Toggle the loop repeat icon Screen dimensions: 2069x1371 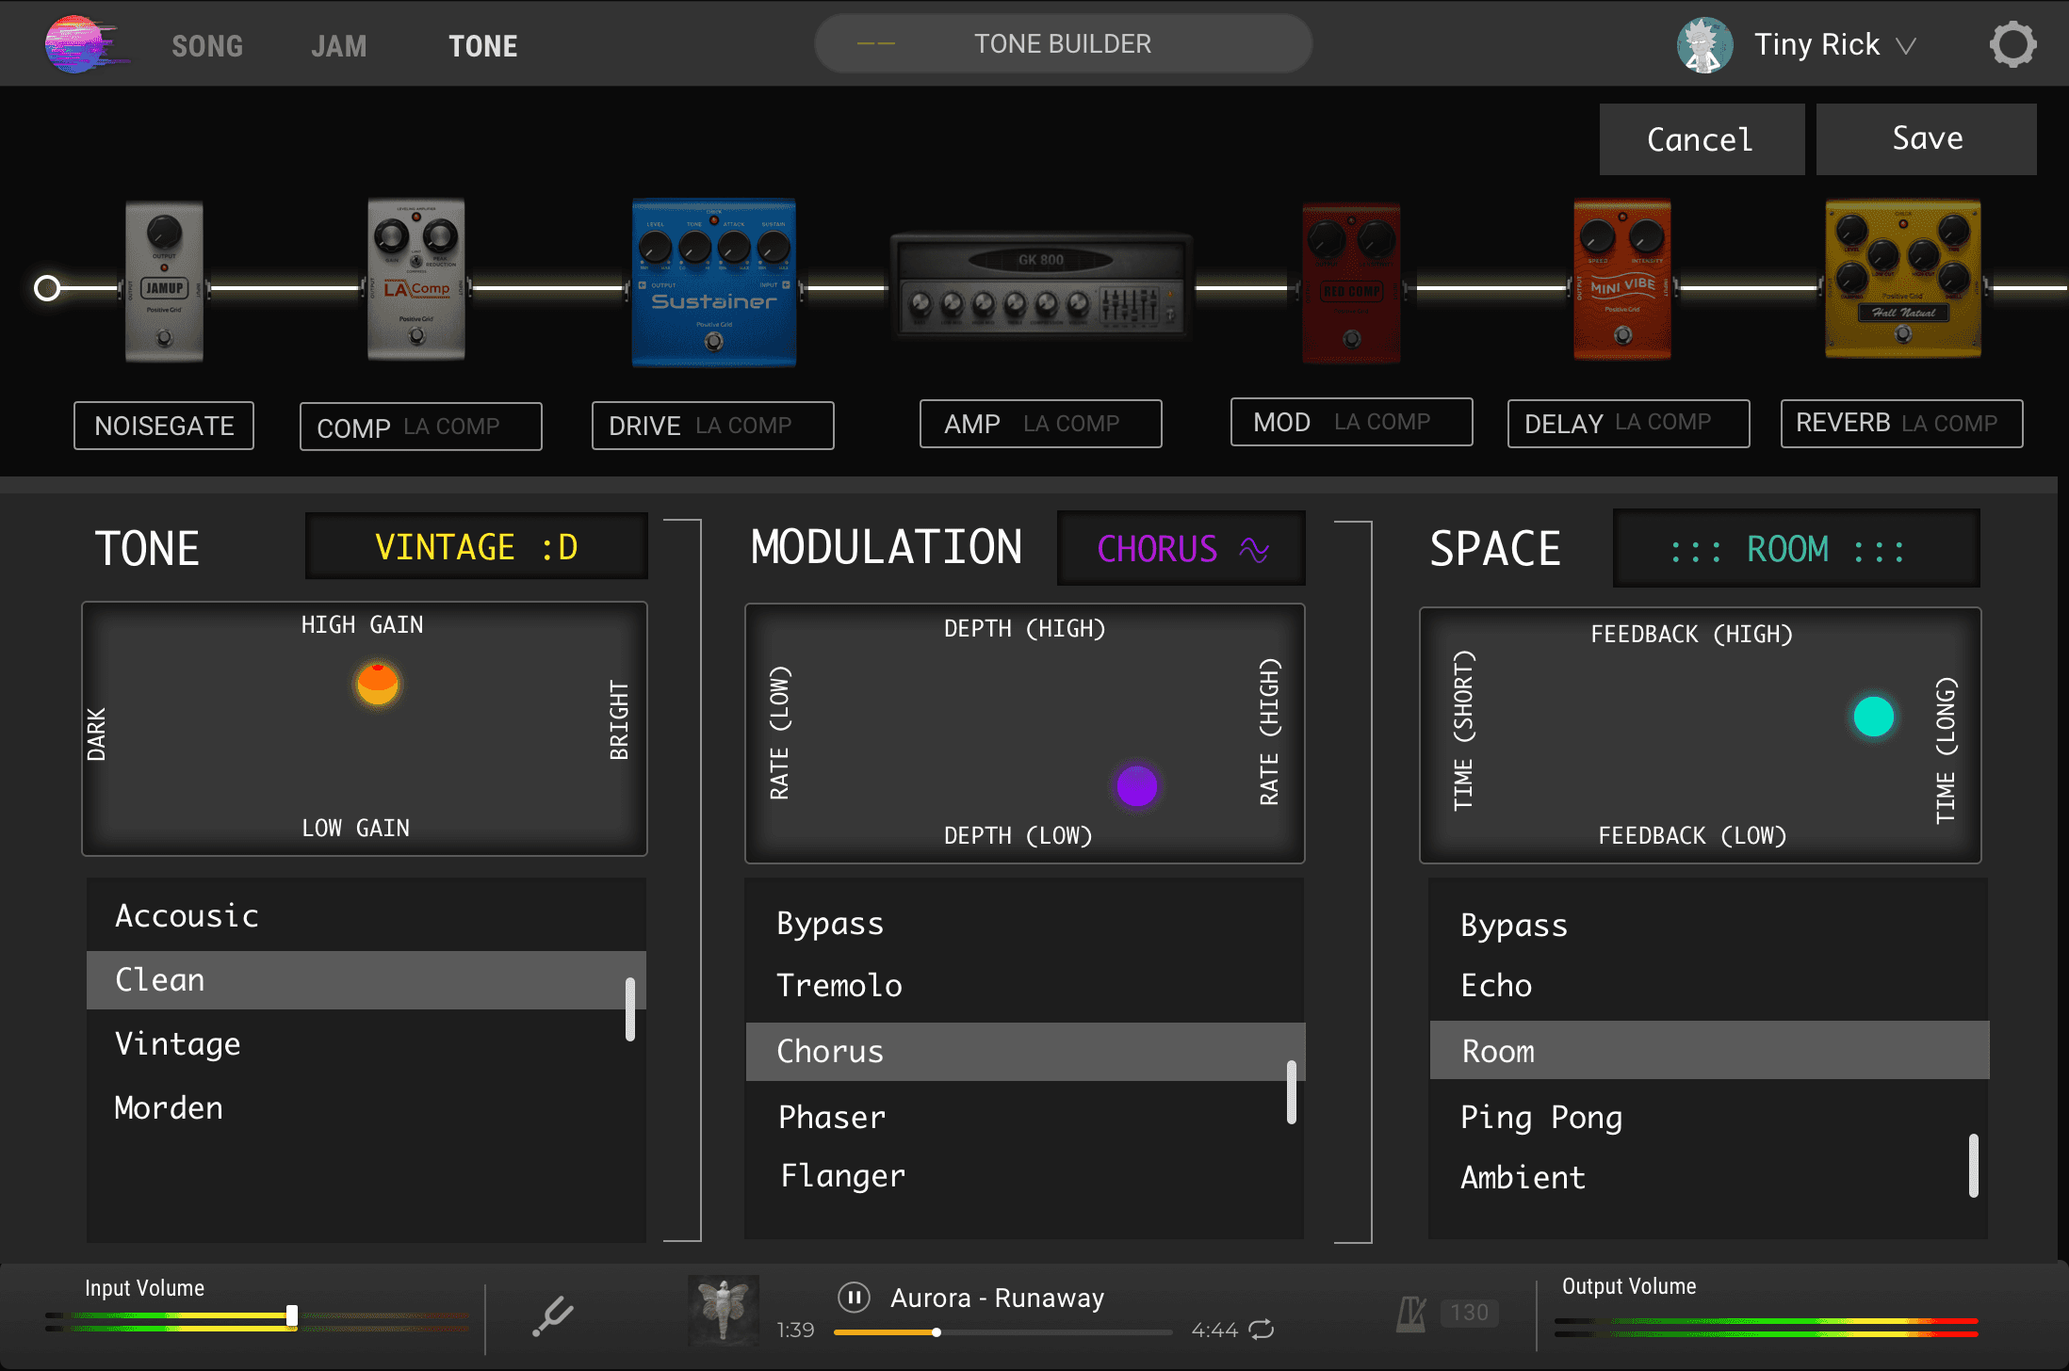pos(1262,1330)
